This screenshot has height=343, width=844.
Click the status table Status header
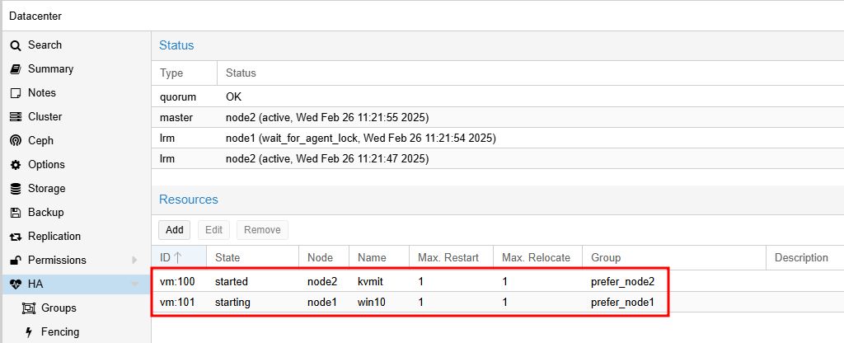tap(530, 73)
